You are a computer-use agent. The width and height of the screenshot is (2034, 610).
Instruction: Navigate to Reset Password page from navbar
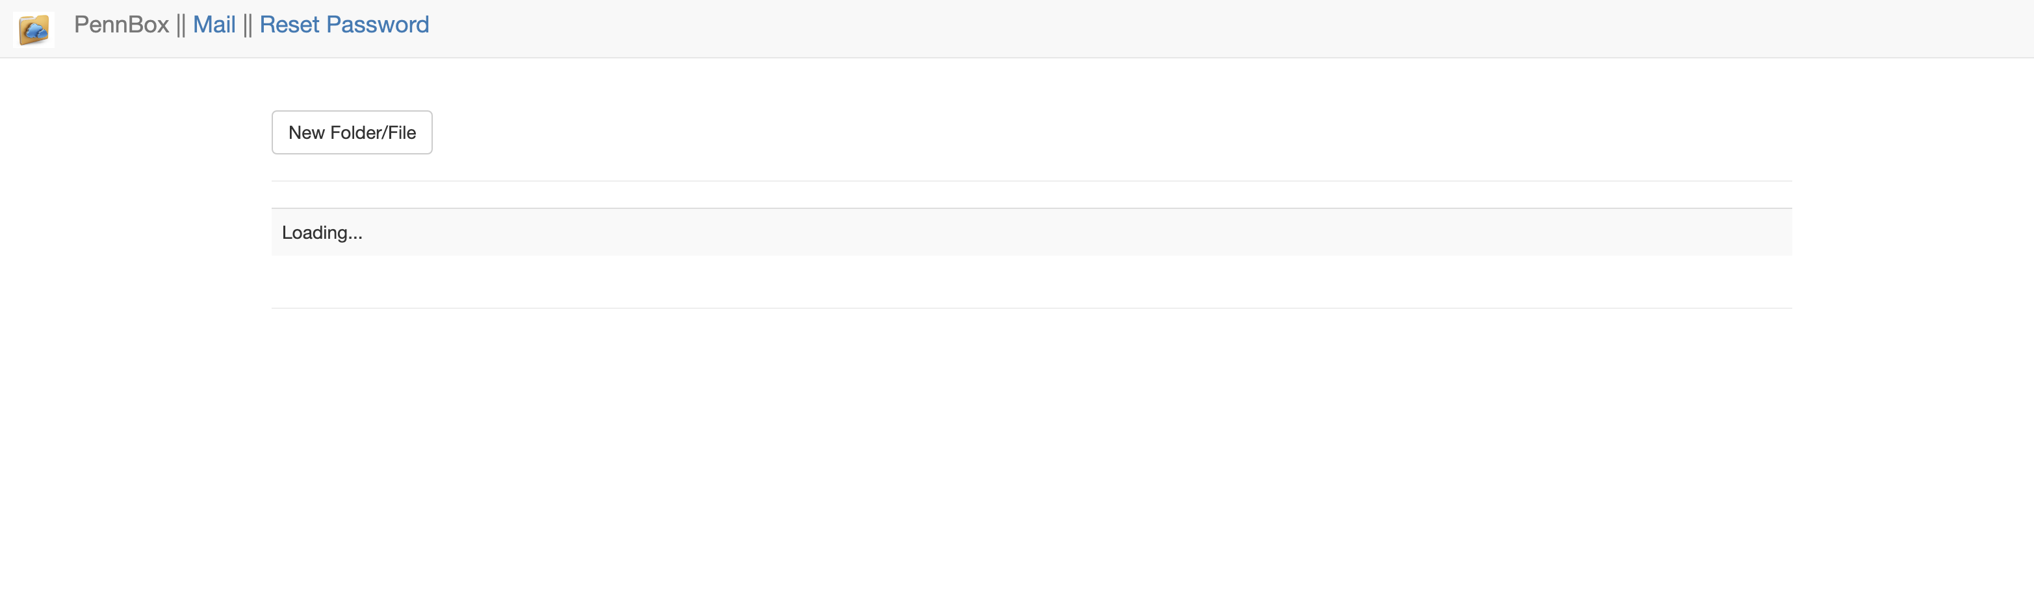pos(344,25)
